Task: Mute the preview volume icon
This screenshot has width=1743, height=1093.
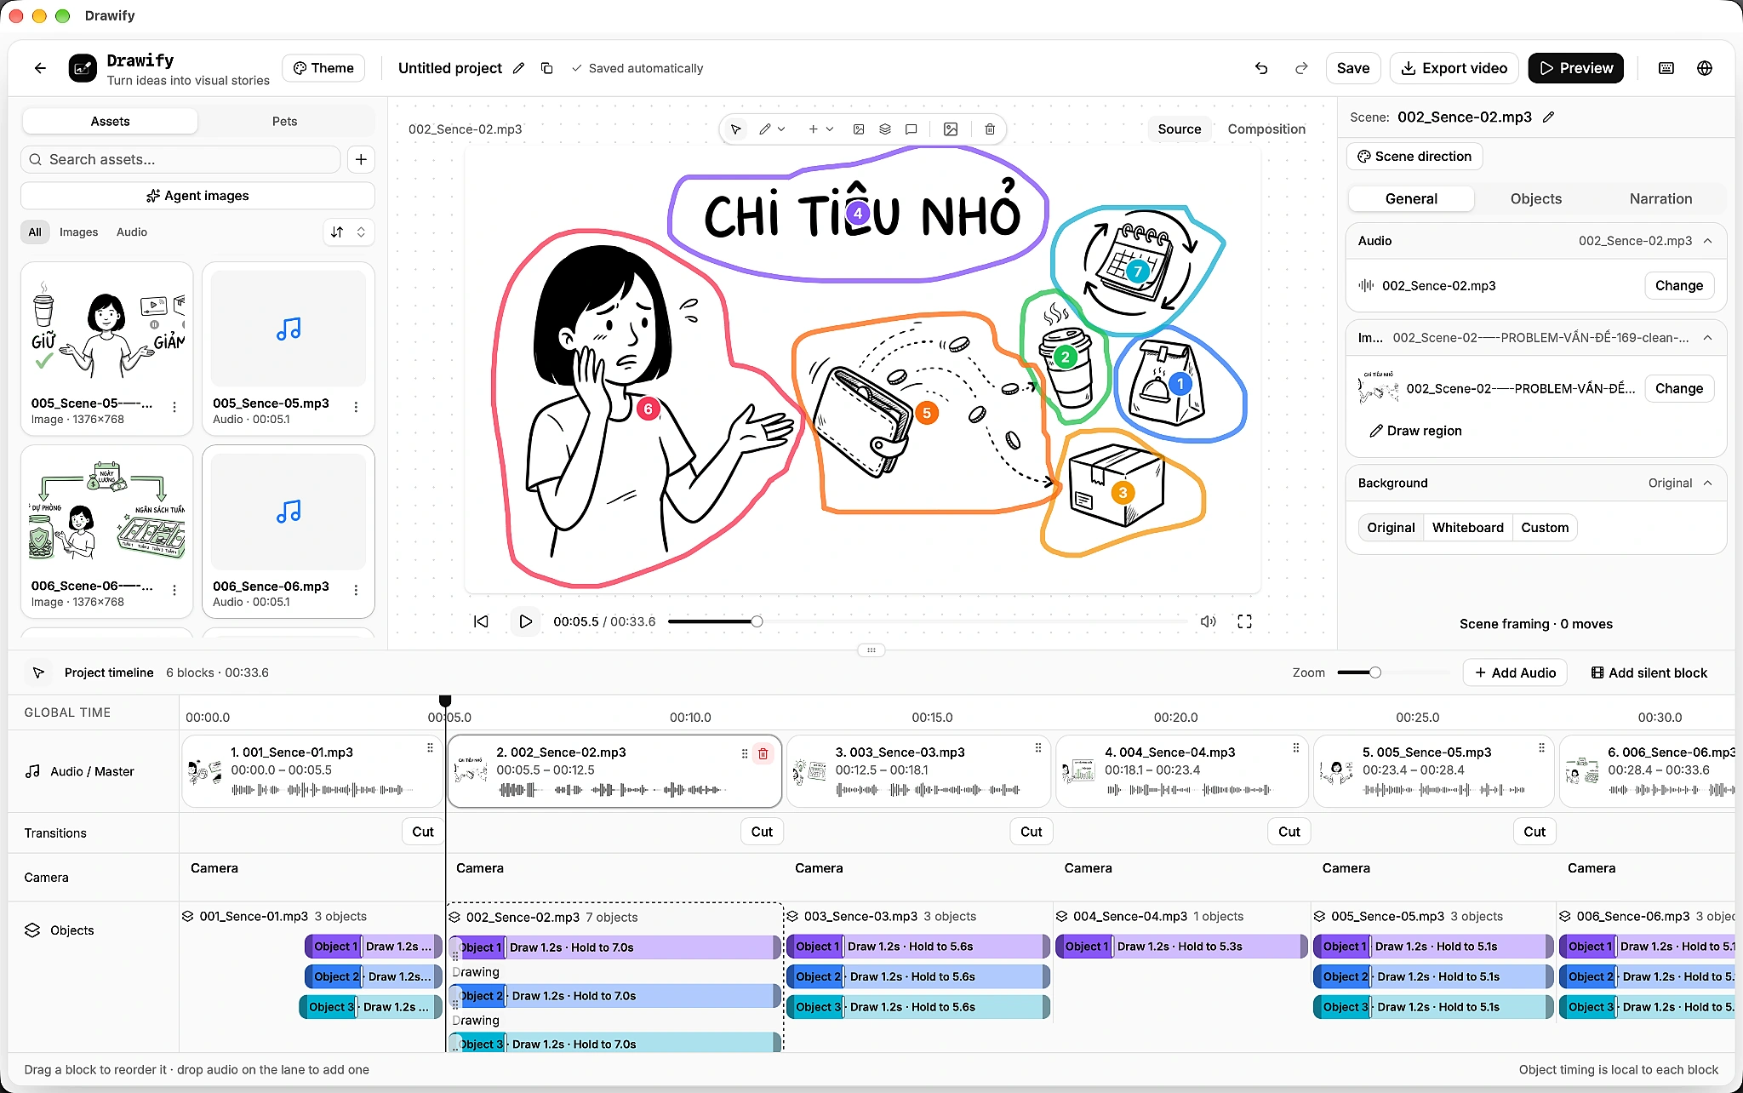Action: point(1208,621)
